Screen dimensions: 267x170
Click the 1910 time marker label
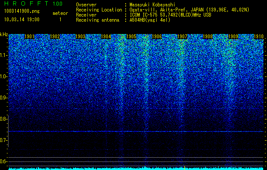point(259,37)
